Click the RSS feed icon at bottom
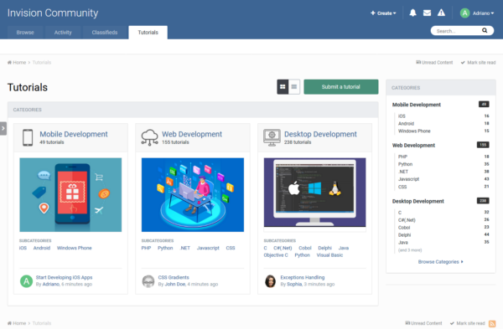 click(492, 323)
